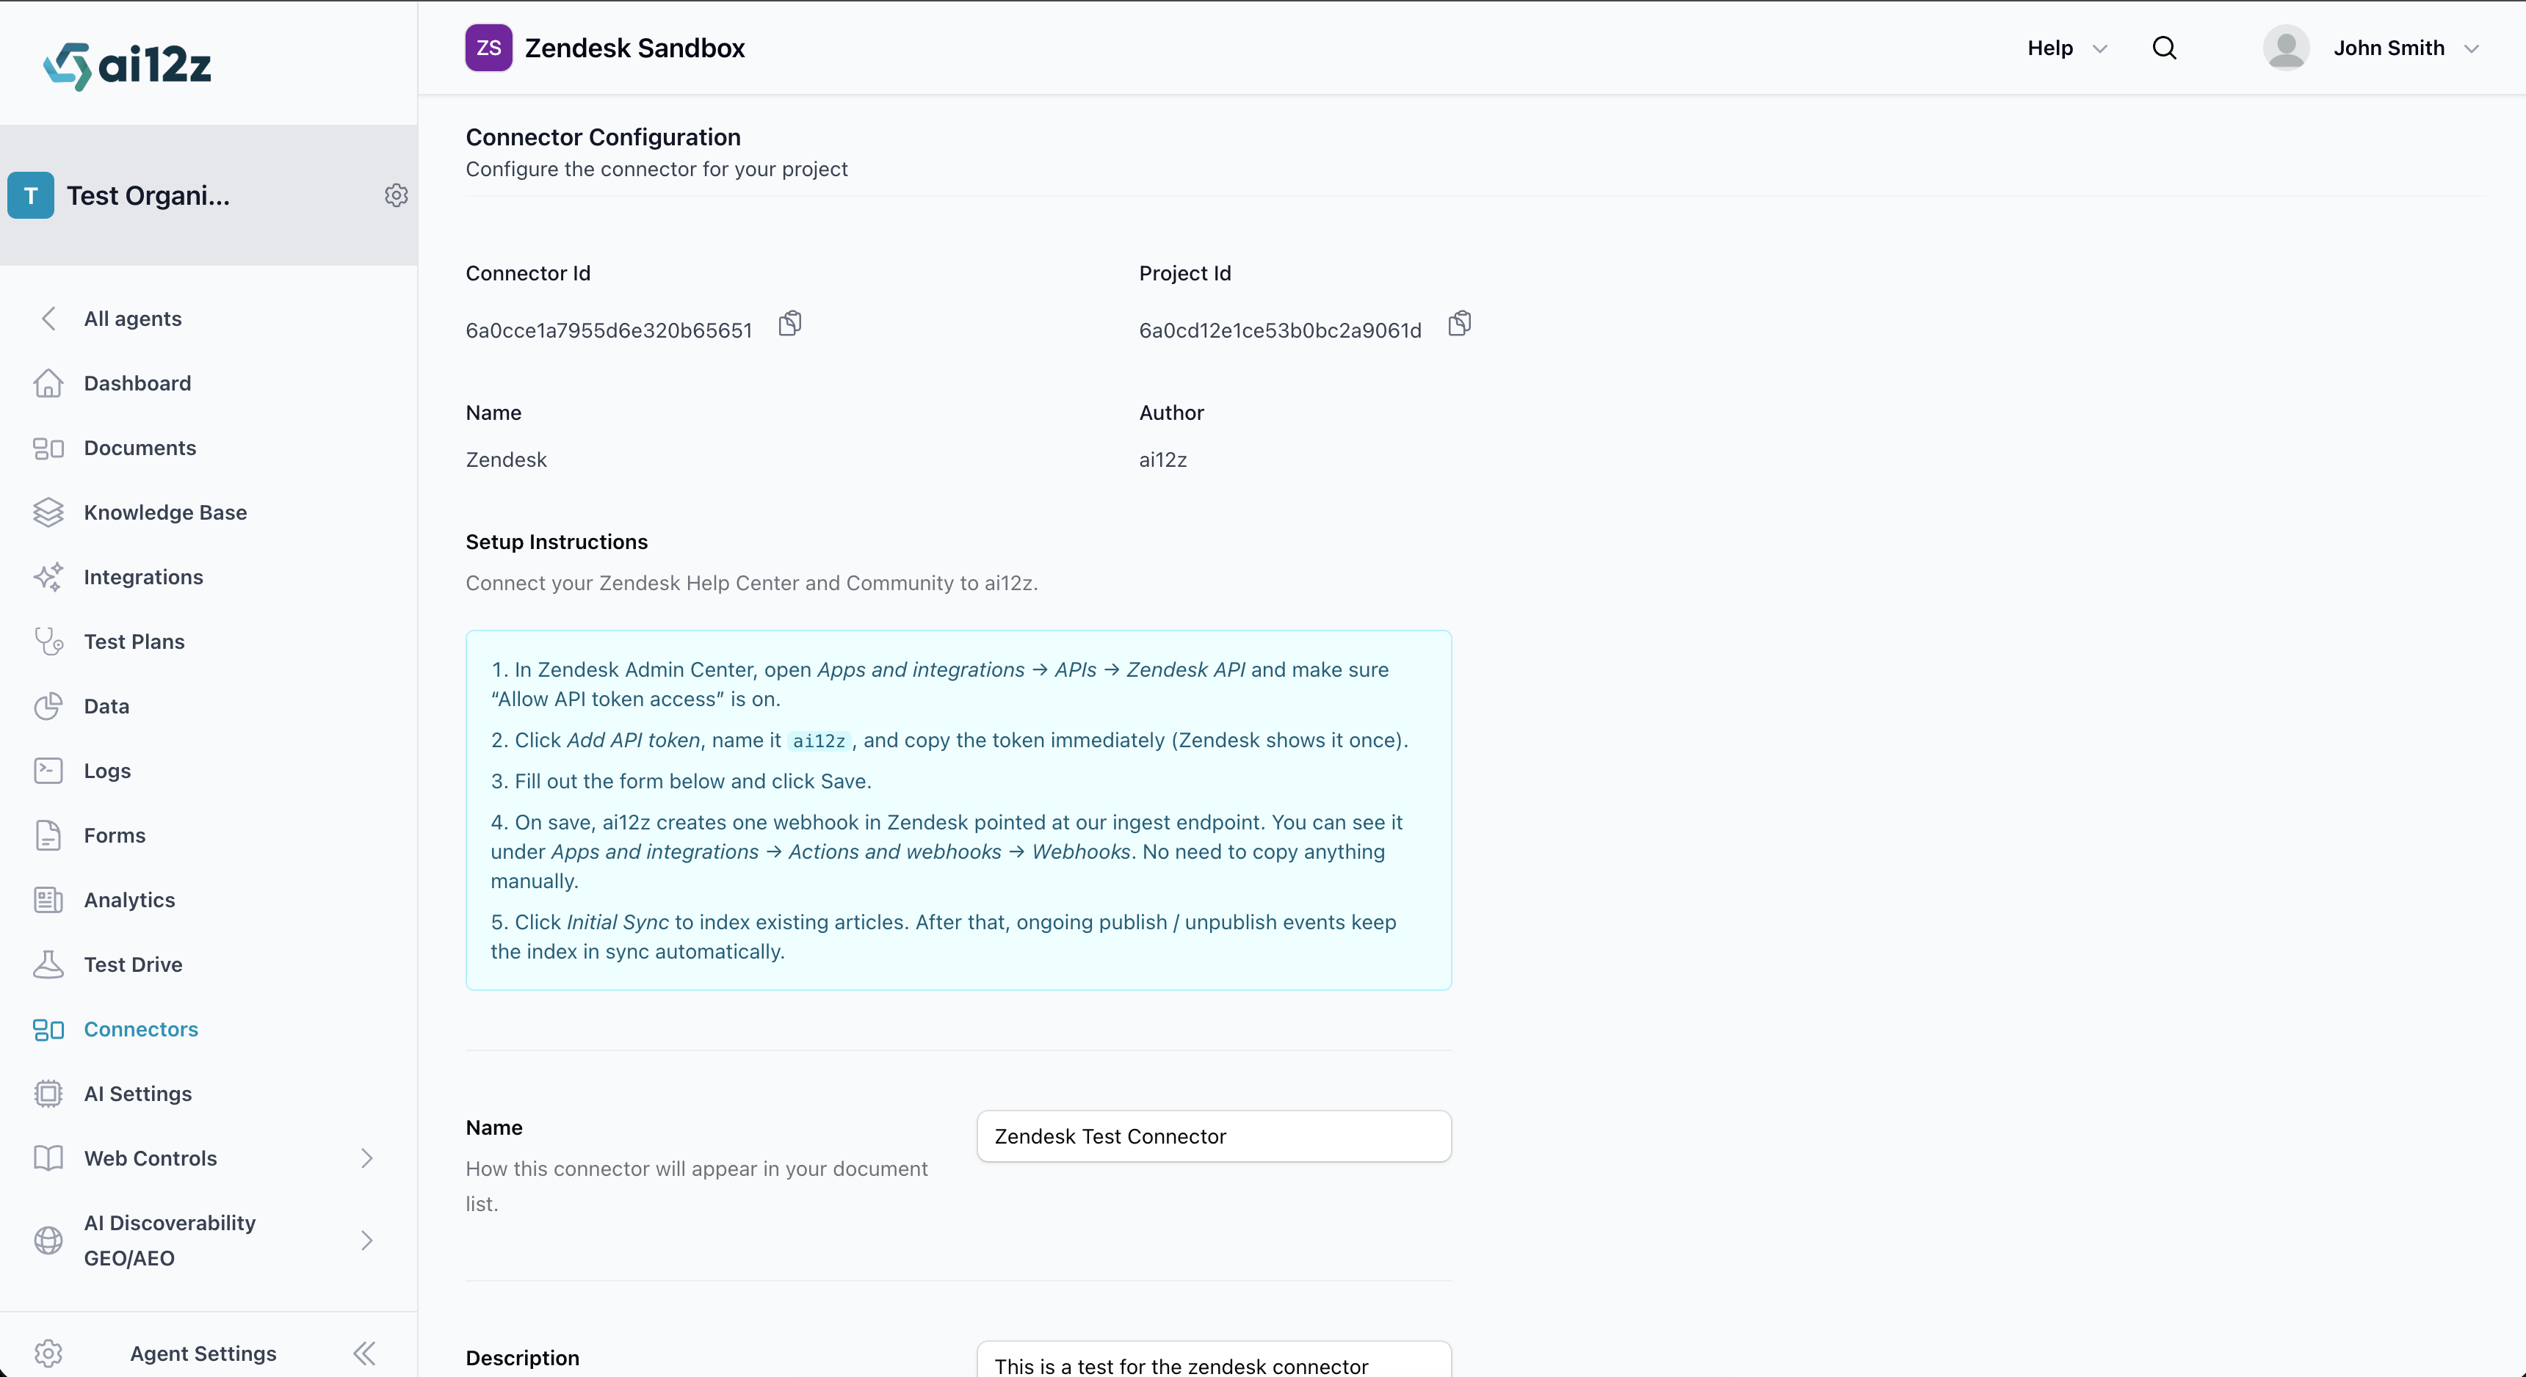Image resolution: width=2526 pixels, height=1377 pixels.
Task: Open Agent Settings label
Action: pos(203,1354)
